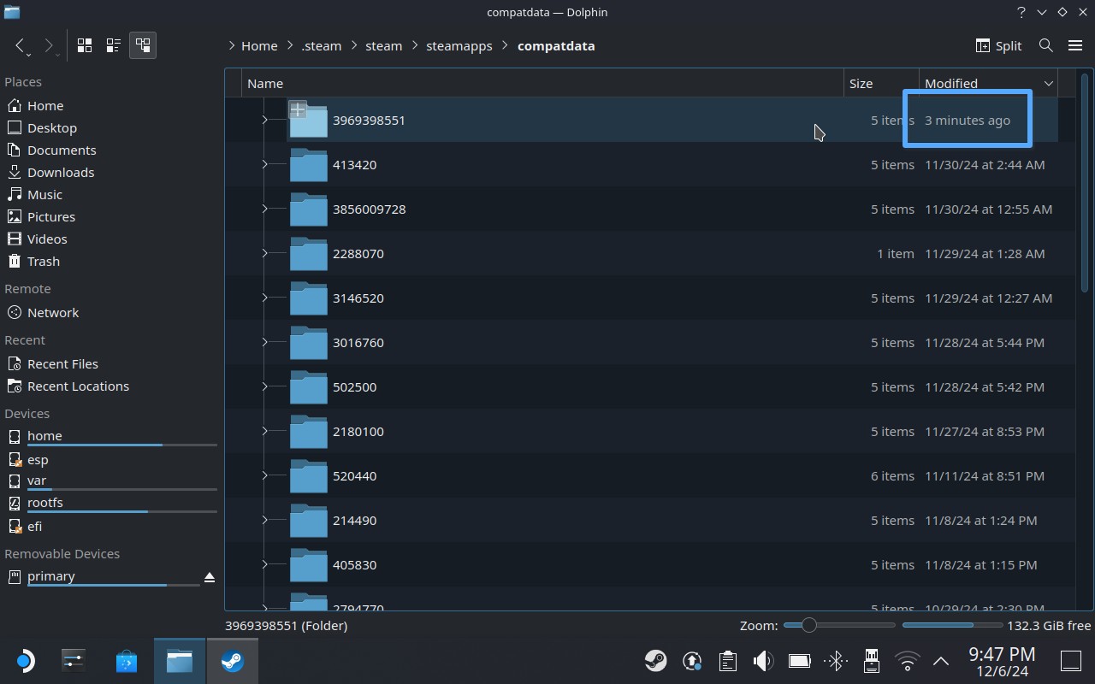Expand the 2288070 folder tree

tap(264, 253)
